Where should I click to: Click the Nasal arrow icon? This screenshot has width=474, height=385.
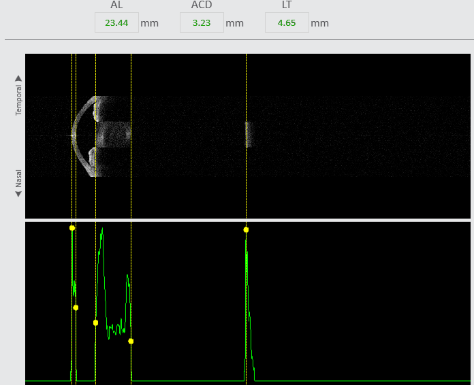tap(18, 194)
